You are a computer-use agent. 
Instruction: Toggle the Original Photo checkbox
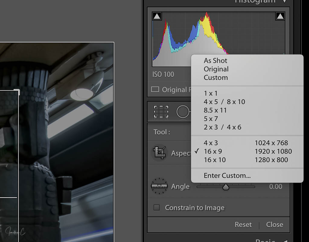pos(155,89)
